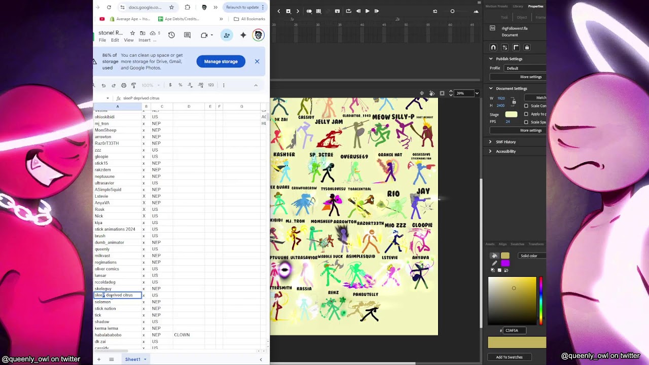Play the Animate timeline
This screenshot has width=649, height=365.
[368, 11]
